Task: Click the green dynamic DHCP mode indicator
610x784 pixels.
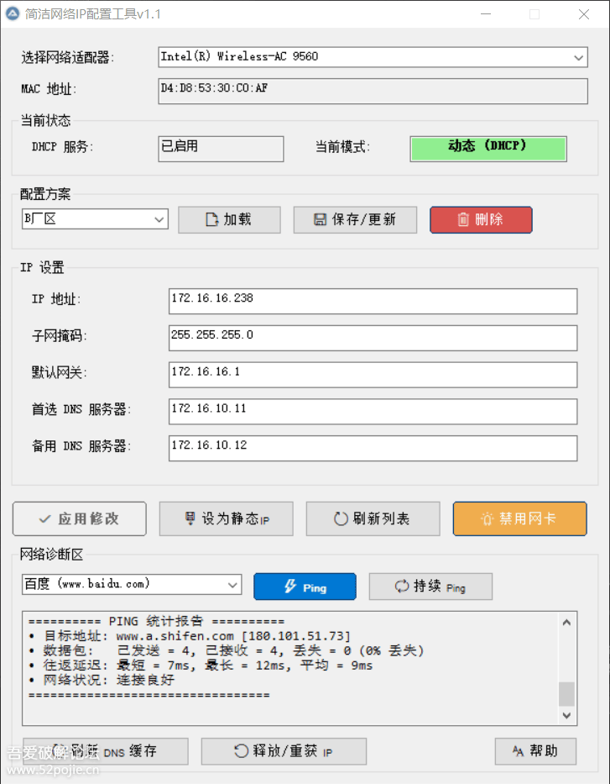Action: click(x=487, y=149)
